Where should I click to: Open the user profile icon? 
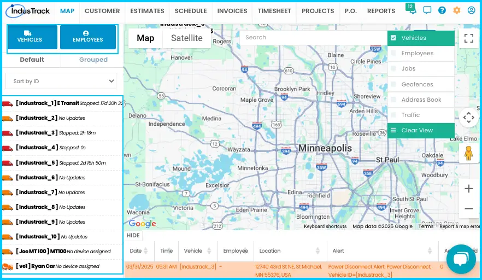[471, 10]
